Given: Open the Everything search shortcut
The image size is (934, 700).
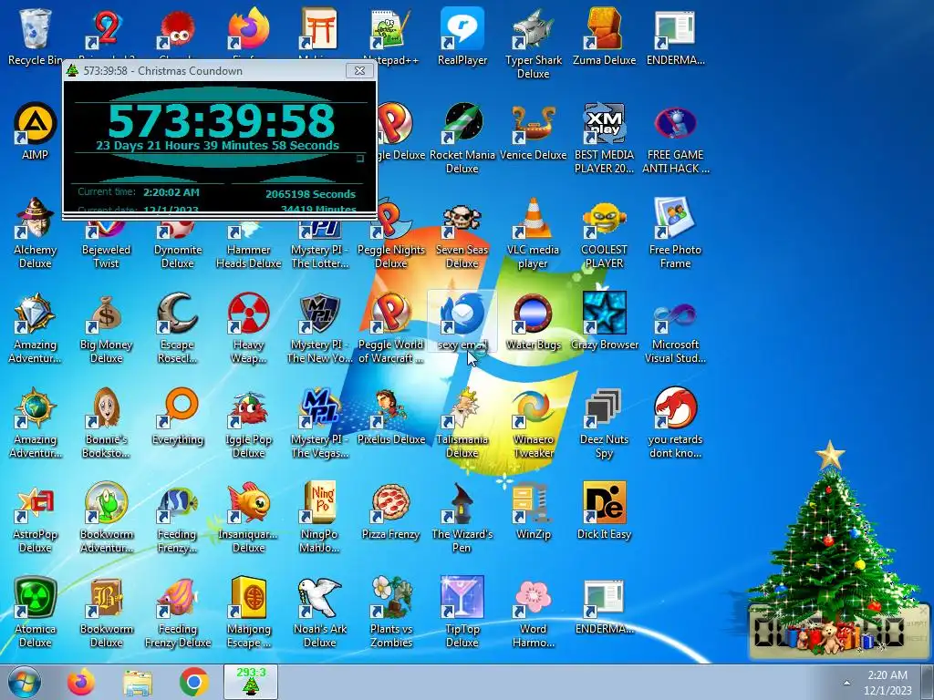Looking at the screenshot, I should coord(178,416).
